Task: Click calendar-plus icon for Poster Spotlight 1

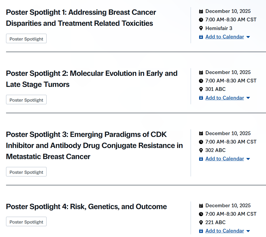Action: (x=201, y=37)
